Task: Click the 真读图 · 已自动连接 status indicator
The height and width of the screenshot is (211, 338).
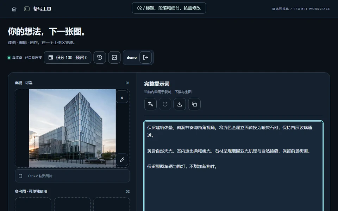Action: pyautogui.click(x=25, y=57)
